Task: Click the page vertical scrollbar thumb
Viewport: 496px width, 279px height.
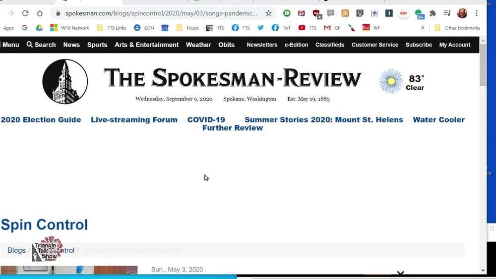Action: (483, 65)
